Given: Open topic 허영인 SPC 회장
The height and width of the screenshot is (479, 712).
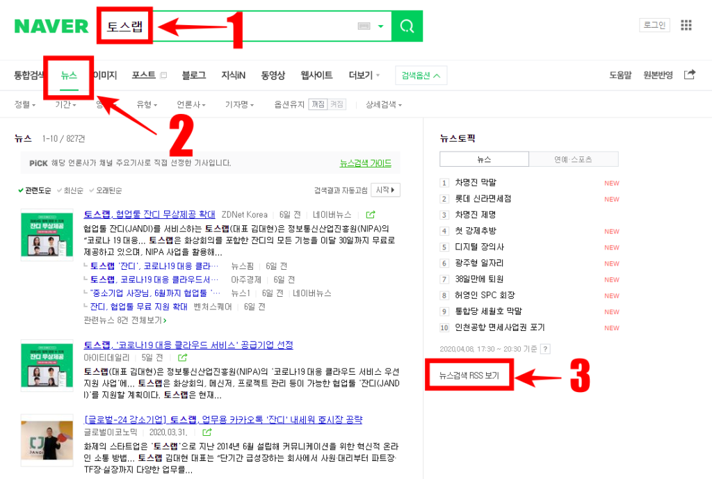Looking at the screenshot, I should pyautogui.click(x=485, y=295).
